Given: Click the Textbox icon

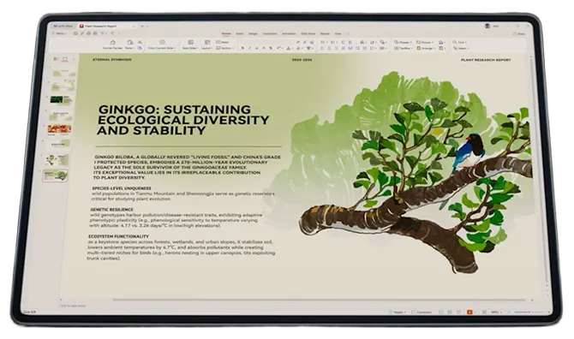Looking at the screenshot, I should point(396,48).
